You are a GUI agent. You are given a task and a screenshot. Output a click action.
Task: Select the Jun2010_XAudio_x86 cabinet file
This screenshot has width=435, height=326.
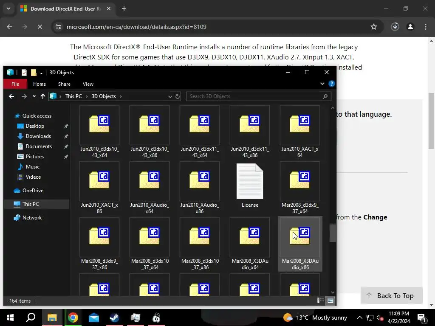200,188
